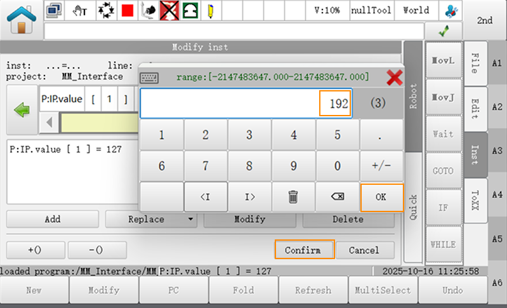This screenshot has height=308, width=507.
Task: Insert a GOTO instruction
Action: [x=444, y=171]
